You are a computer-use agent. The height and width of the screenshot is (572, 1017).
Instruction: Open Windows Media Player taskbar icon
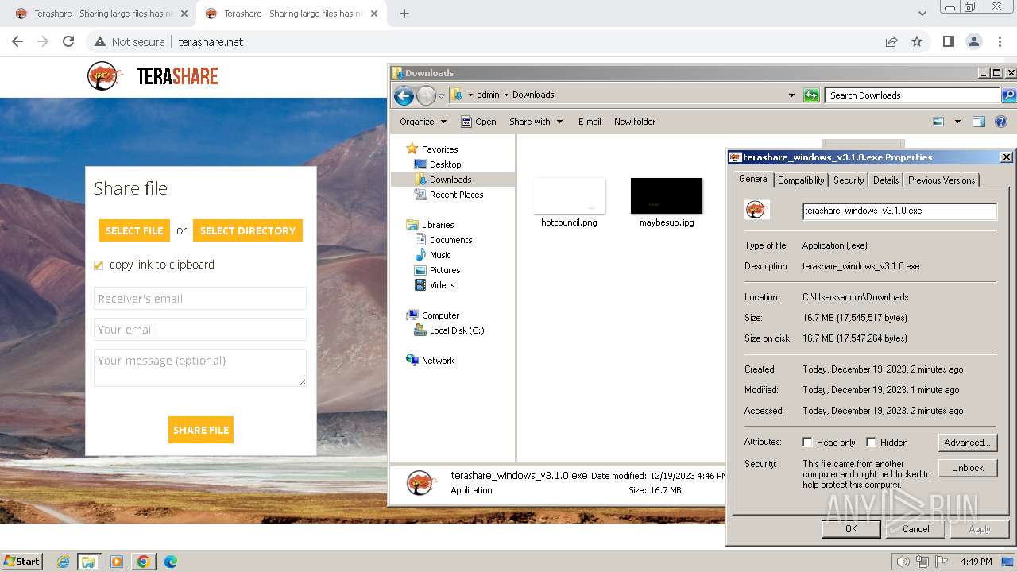(x=117, y=562)
